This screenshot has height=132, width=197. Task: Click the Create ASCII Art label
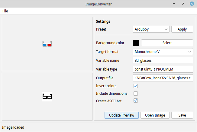point(109,101)
